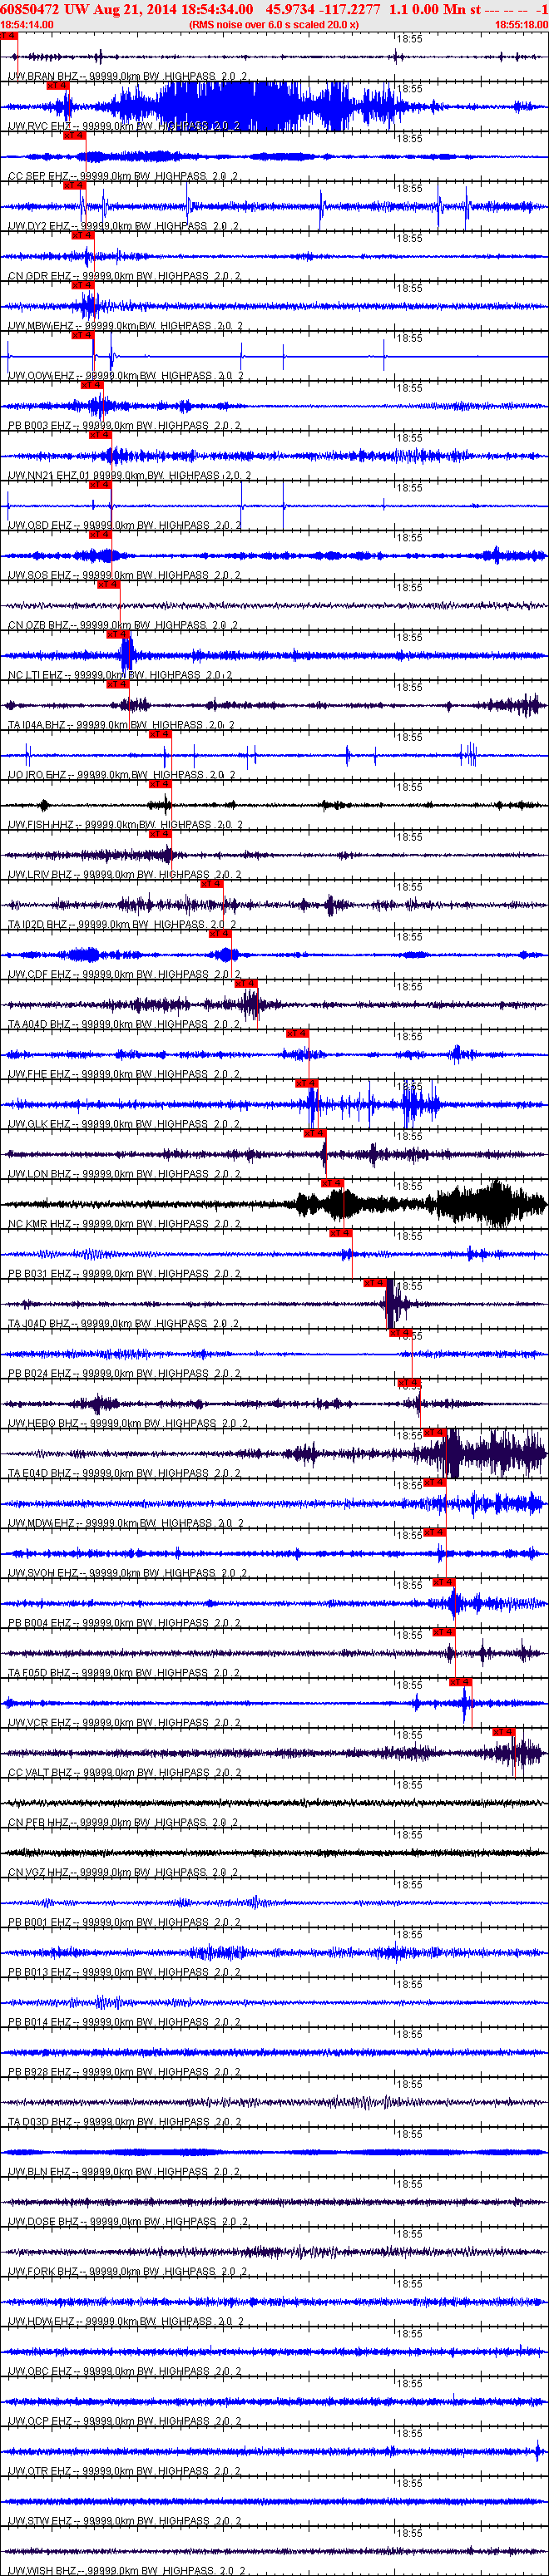Select the PB.B001 EHZ station label
The height and width of the screenshot is (2576, 549).
124,1923
